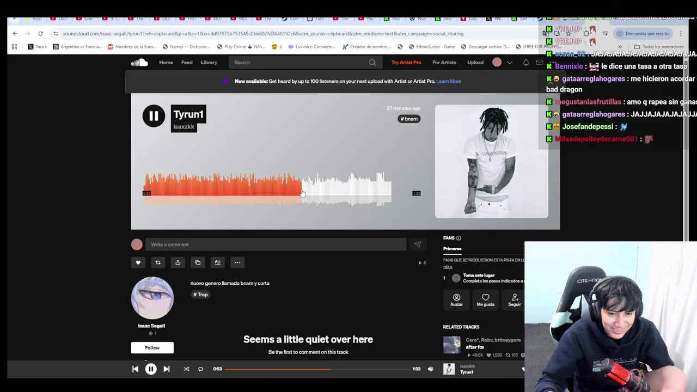Screen dimensions: 697x392
Task: Open the 'Luvvoice: Convierte...' bookmark
Action: (x=312, y=47)
